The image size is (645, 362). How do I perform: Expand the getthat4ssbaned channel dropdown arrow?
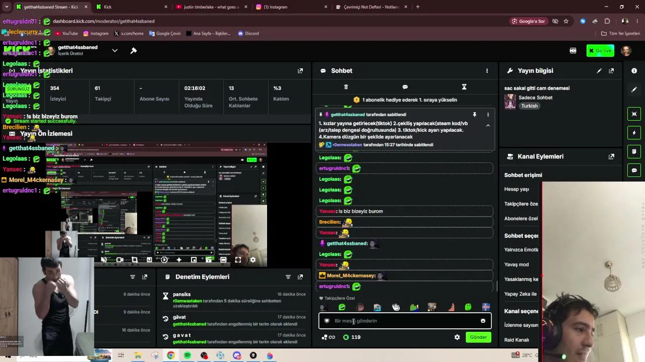pyautogui.click(x=115, y=50)
